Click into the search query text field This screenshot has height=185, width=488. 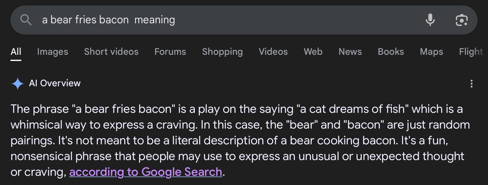tap(230, 20)
